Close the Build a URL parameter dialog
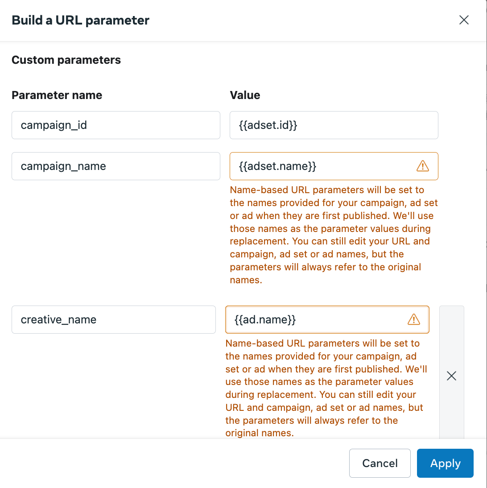Viewport: 487px width, 488px height. 464,20
